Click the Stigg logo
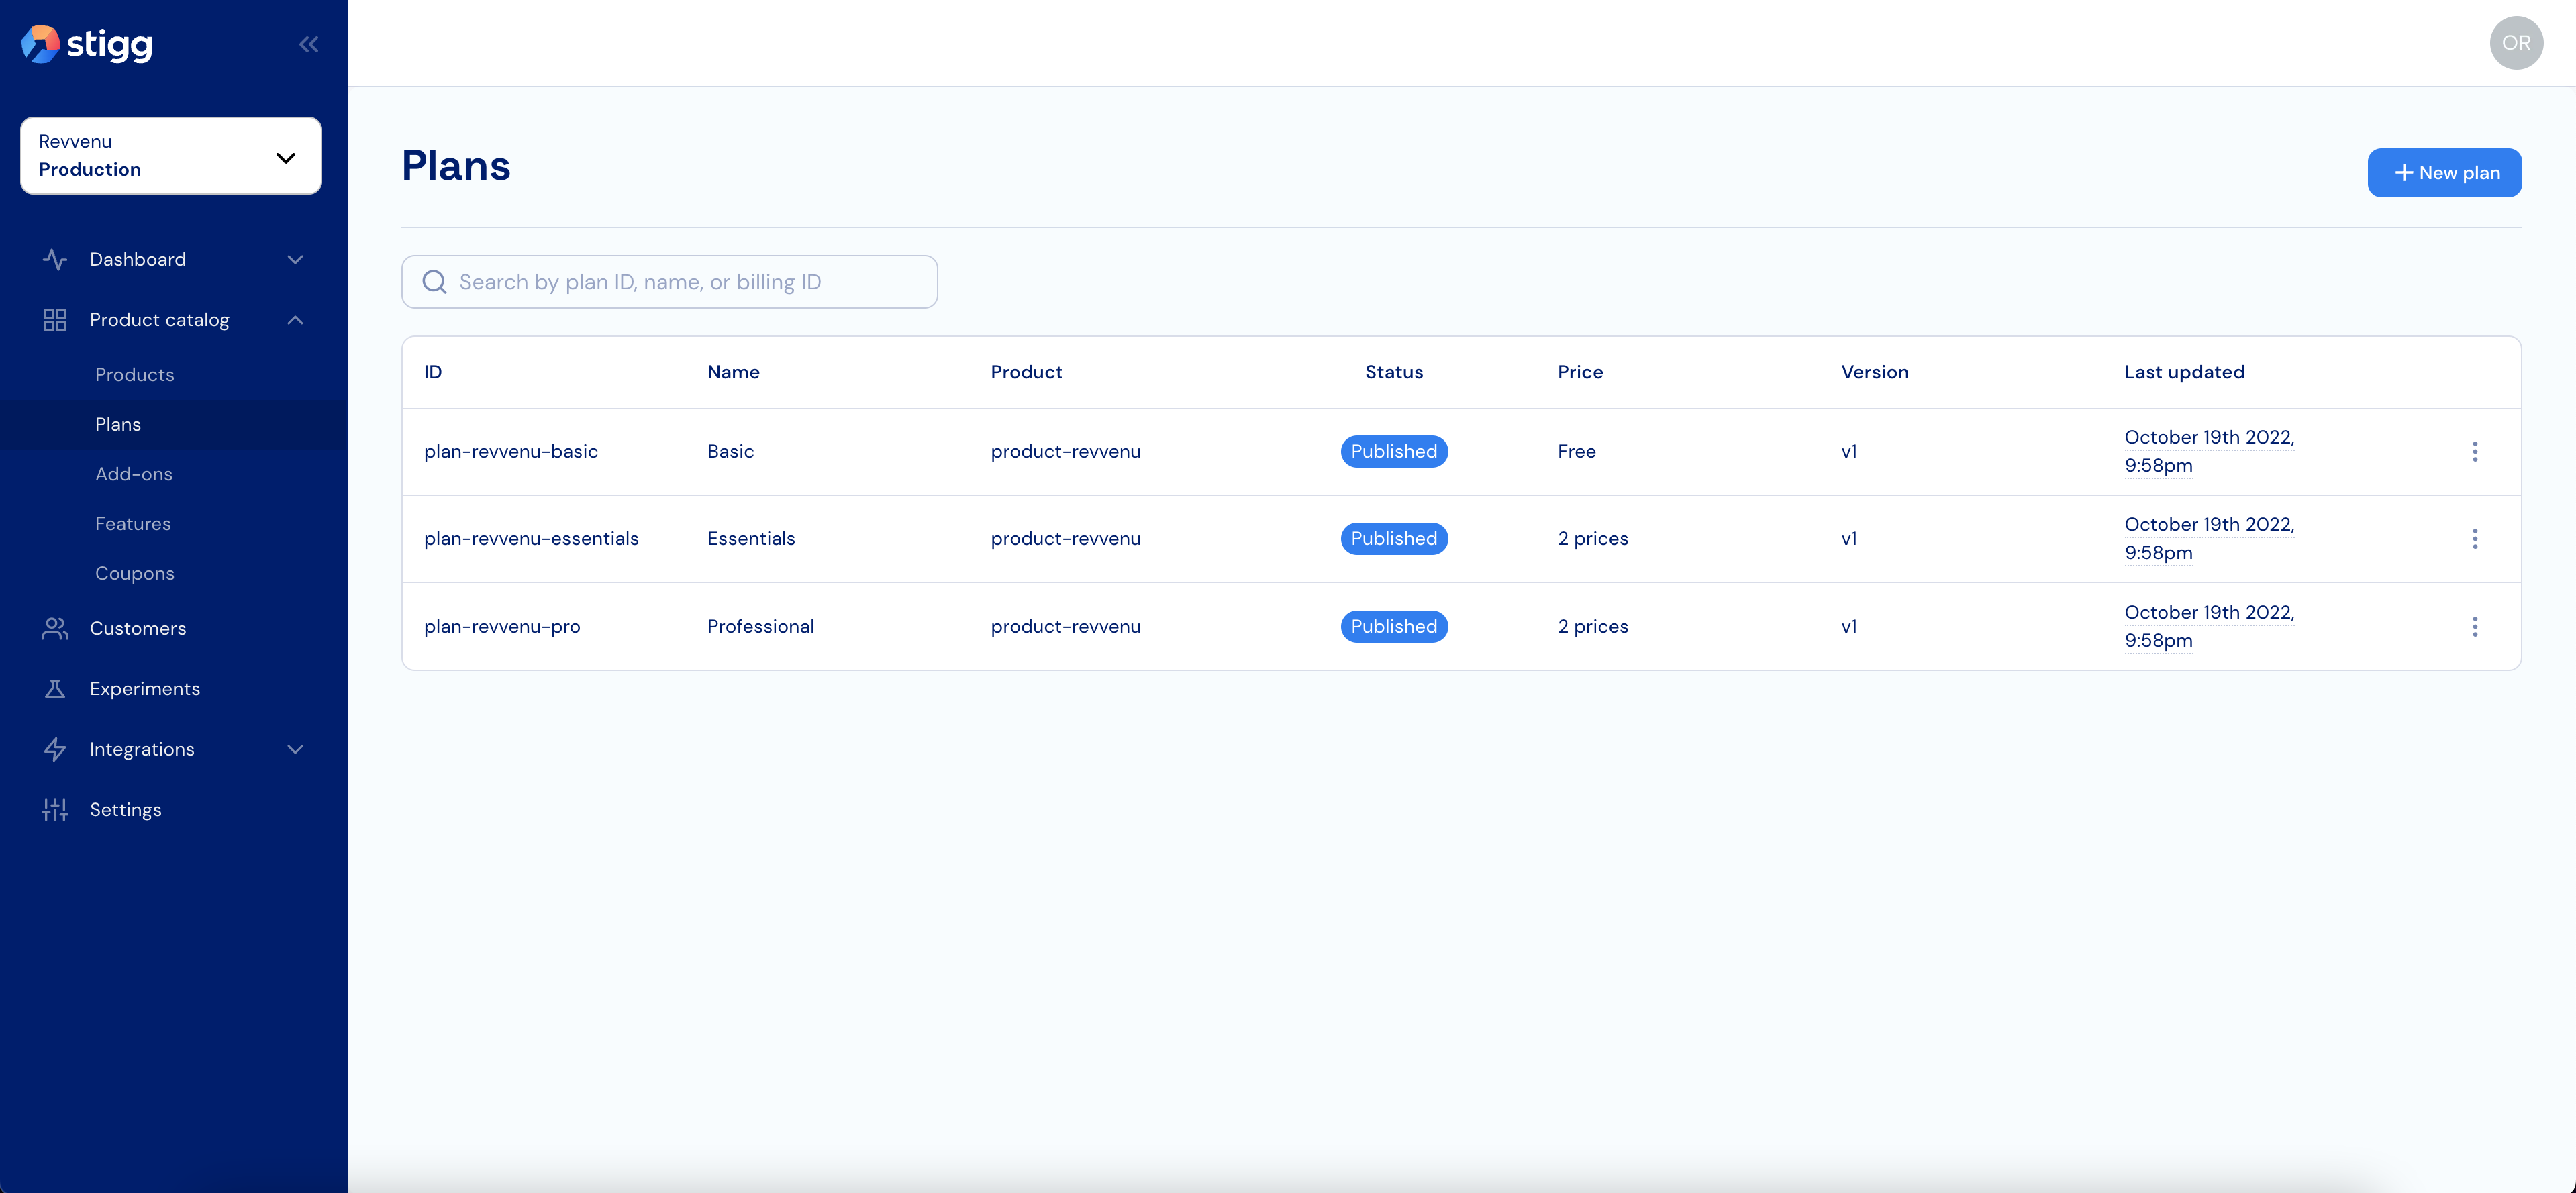The image size is (2576, 1193). point(88,44)
